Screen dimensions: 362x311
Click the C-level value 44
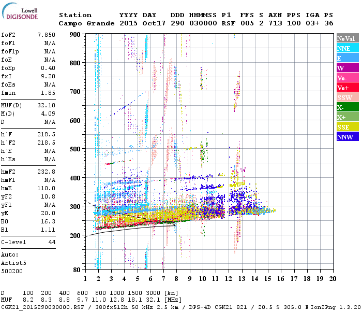[x=52, y=242]
